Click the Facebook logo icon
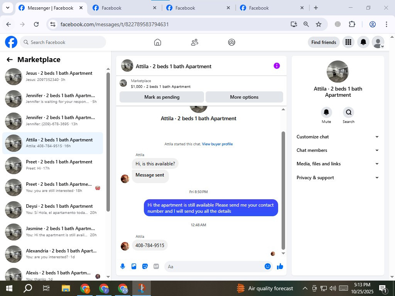The width and height of the screenshot is (395, 296). click(x=11, y=42)
